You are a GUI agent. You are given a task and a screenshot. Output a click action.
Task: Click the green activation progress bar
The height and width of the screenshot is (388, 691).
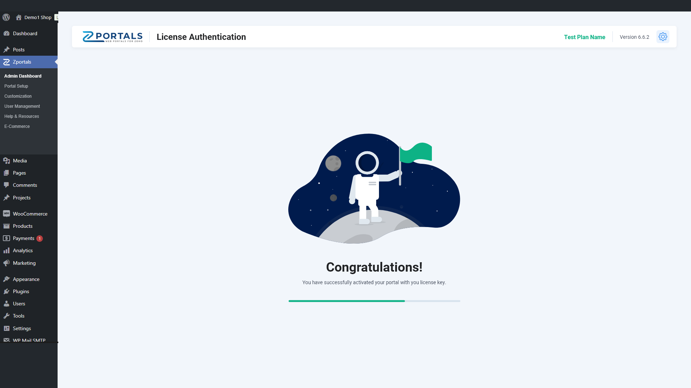346,301
